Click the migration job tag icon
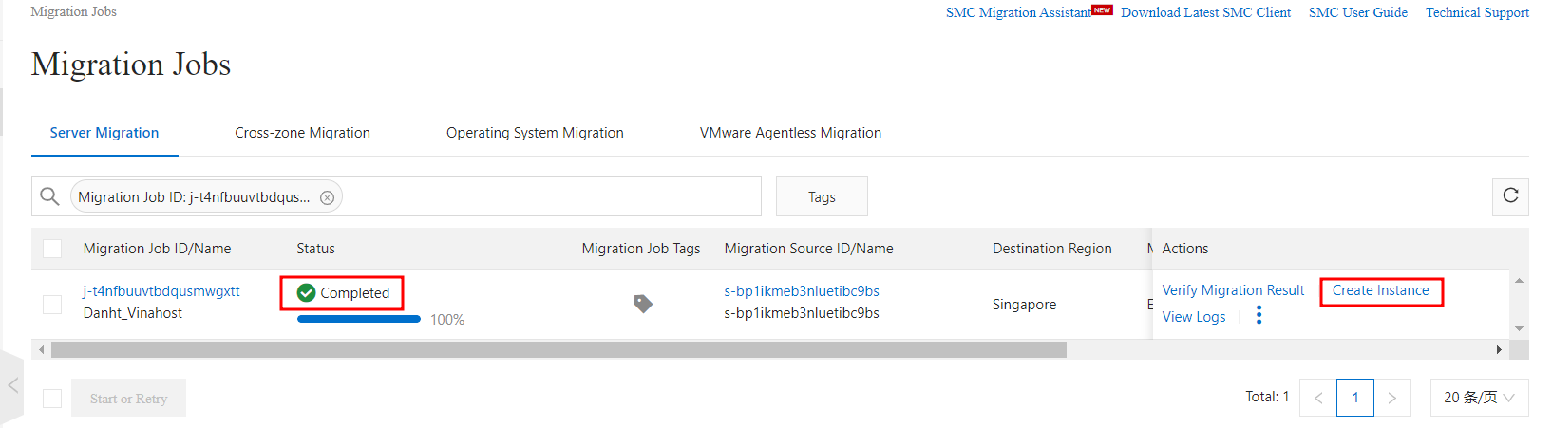 point(643,304)
